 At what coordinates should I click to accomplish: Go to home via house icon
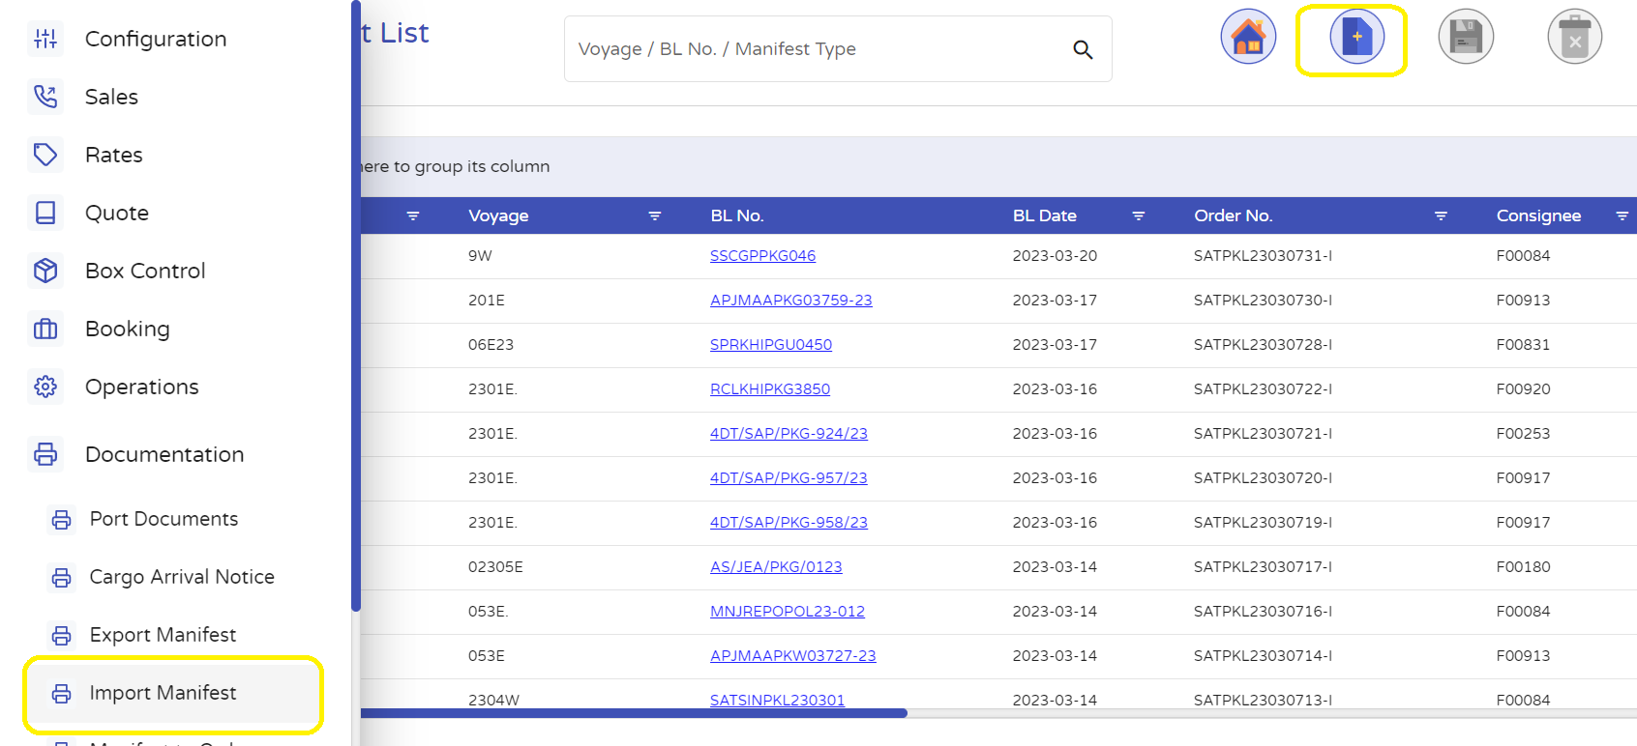pos(1248,37)
